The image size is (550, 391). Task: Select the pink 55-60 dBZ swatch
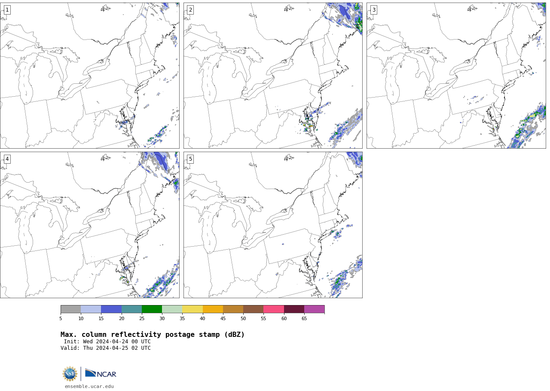[x=274, y=309]
